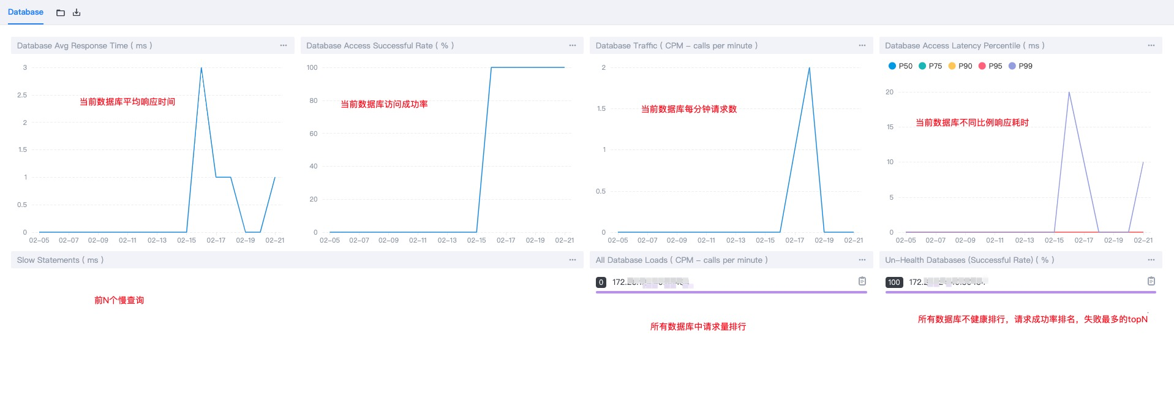
Task: Click the download icon in the tab bar
Action: [77, 12]
